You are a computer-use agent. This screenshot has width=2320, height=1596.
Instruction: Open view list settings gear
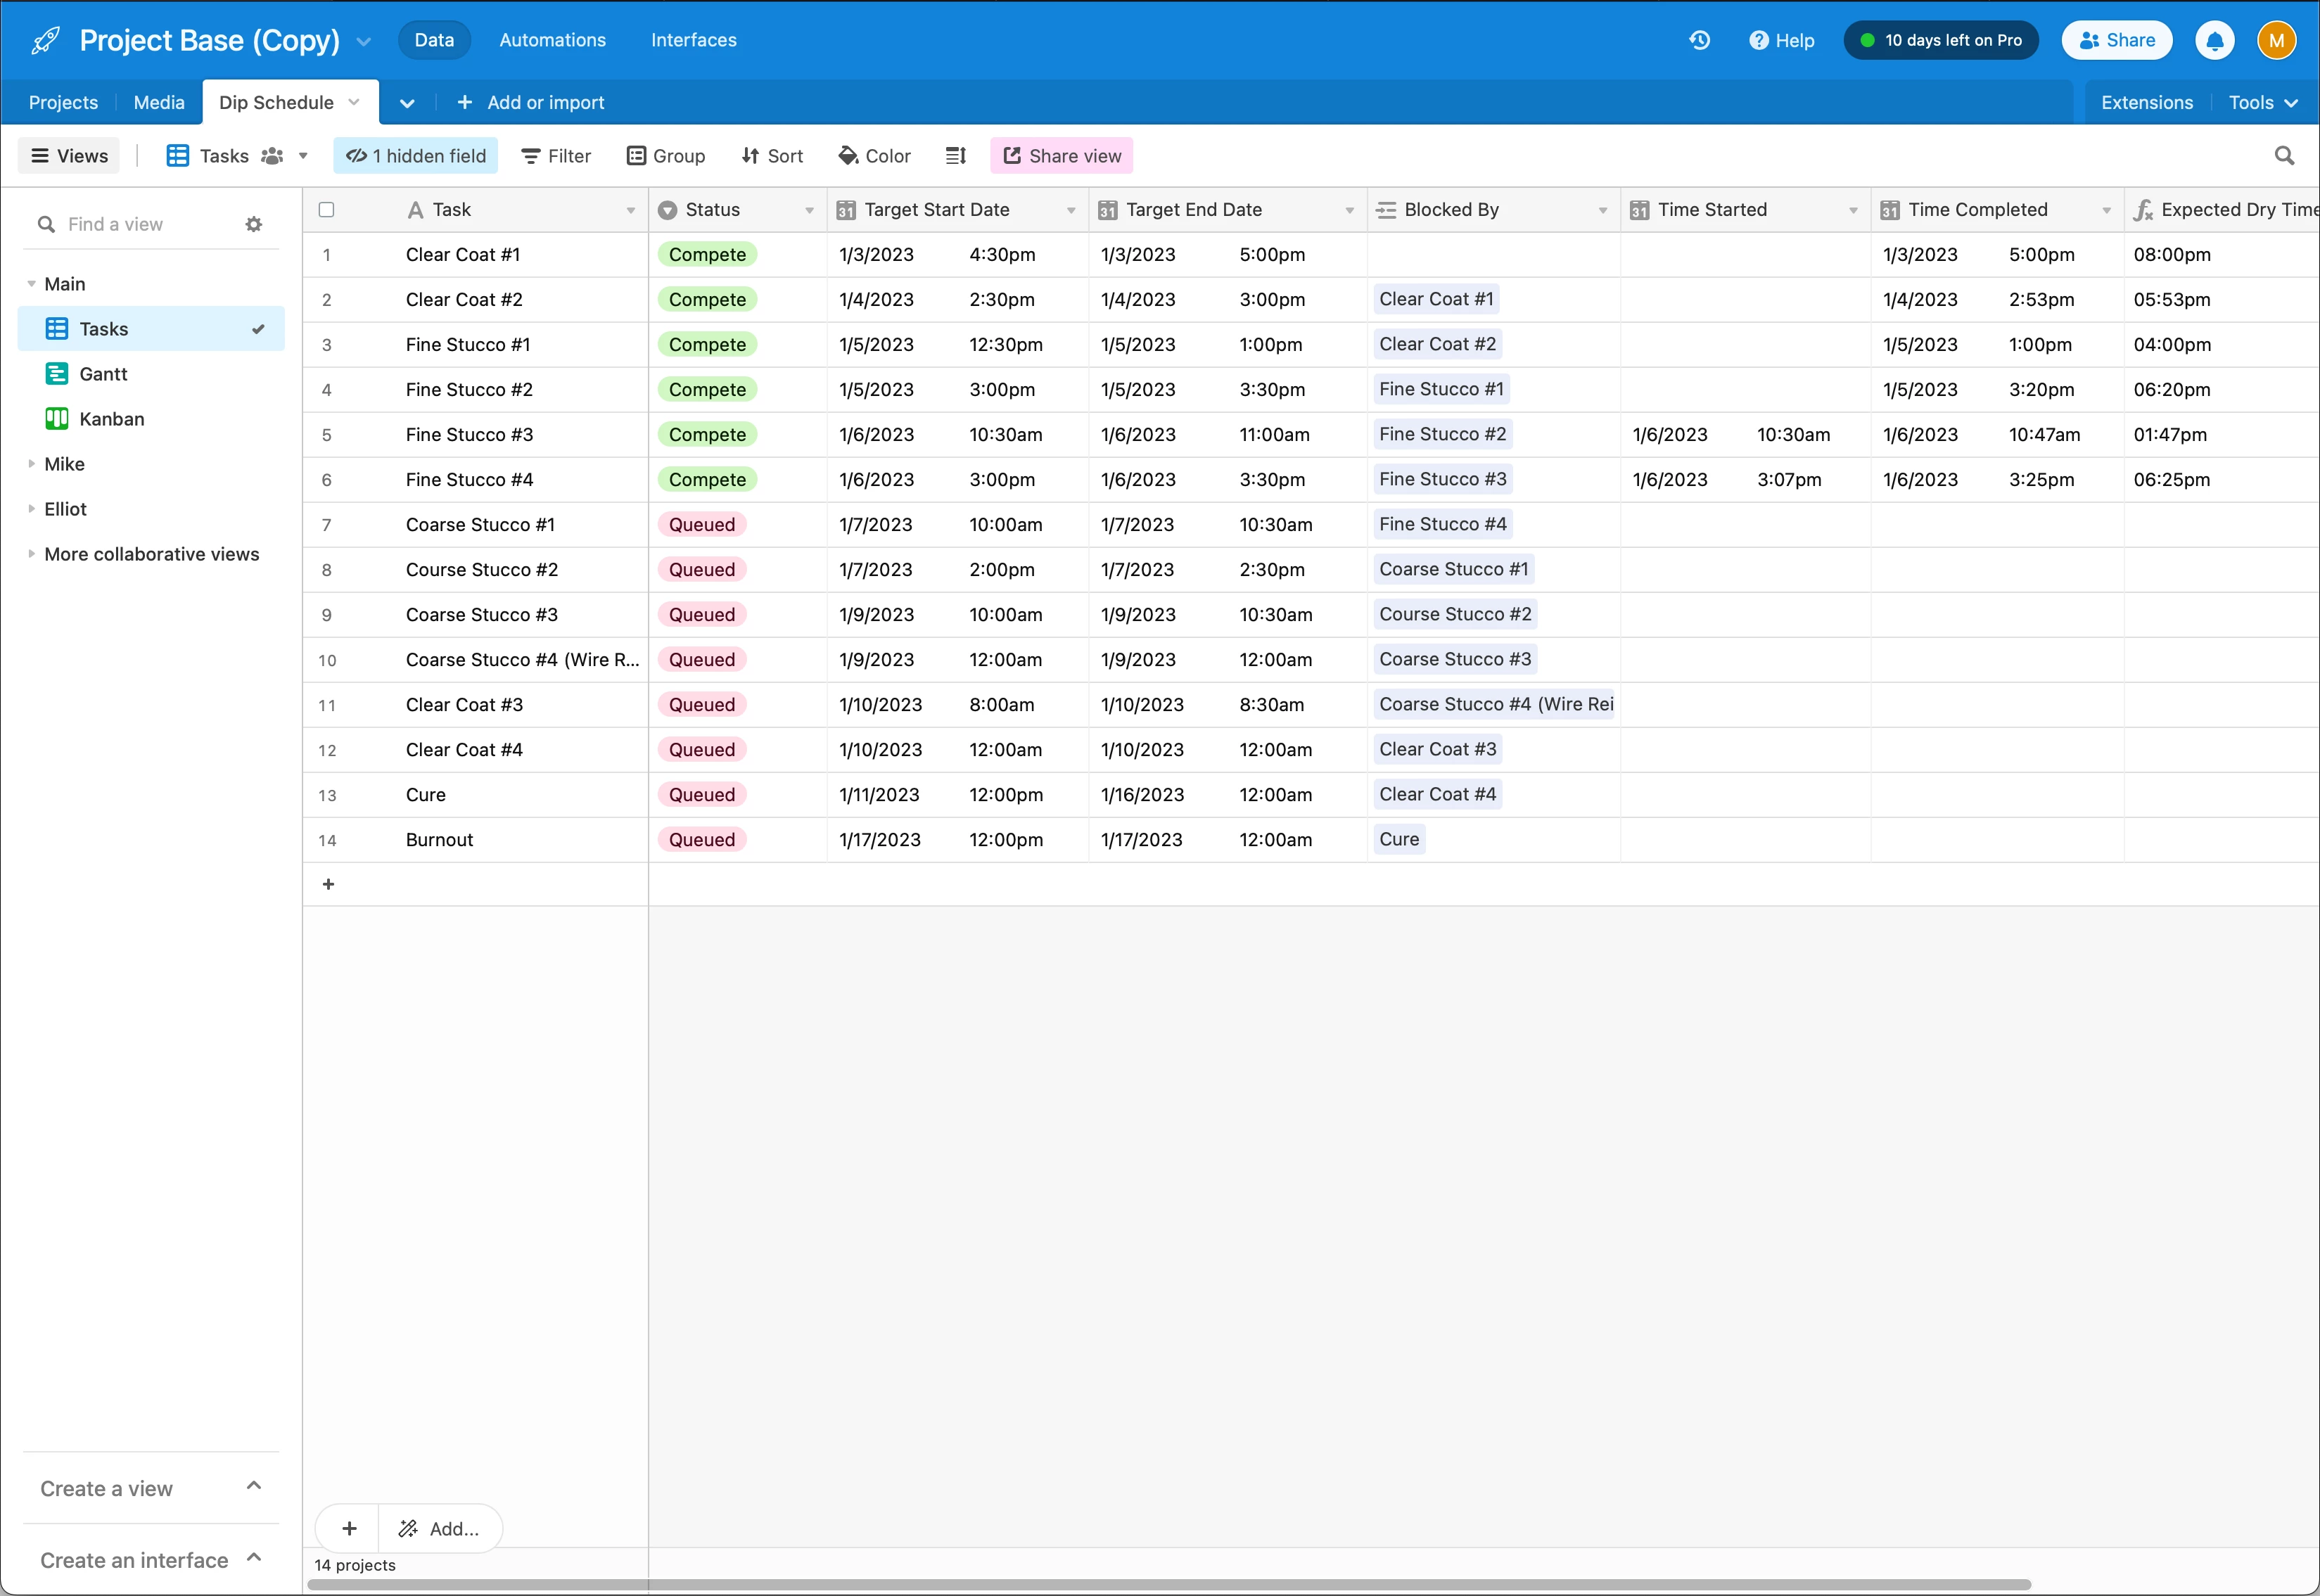254,224
